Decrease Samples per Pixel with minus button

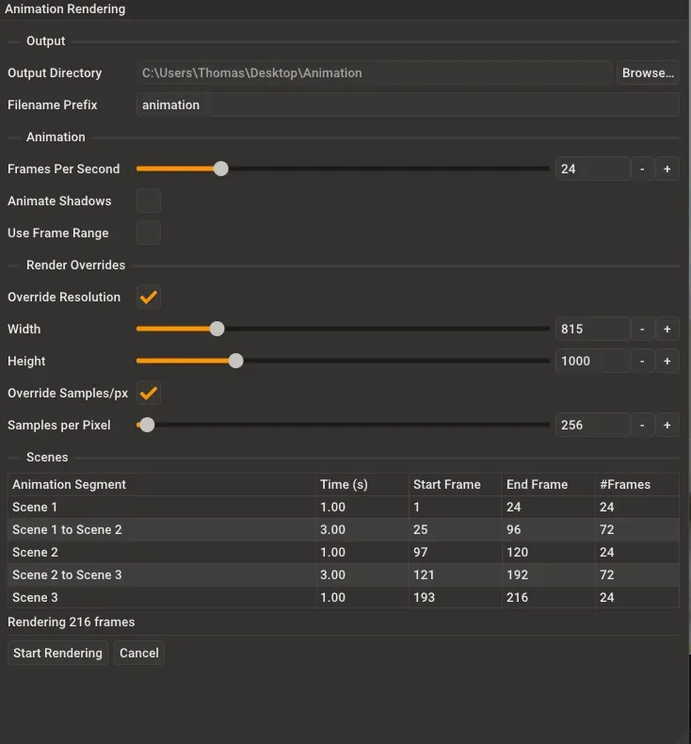(x=642, y=425)
